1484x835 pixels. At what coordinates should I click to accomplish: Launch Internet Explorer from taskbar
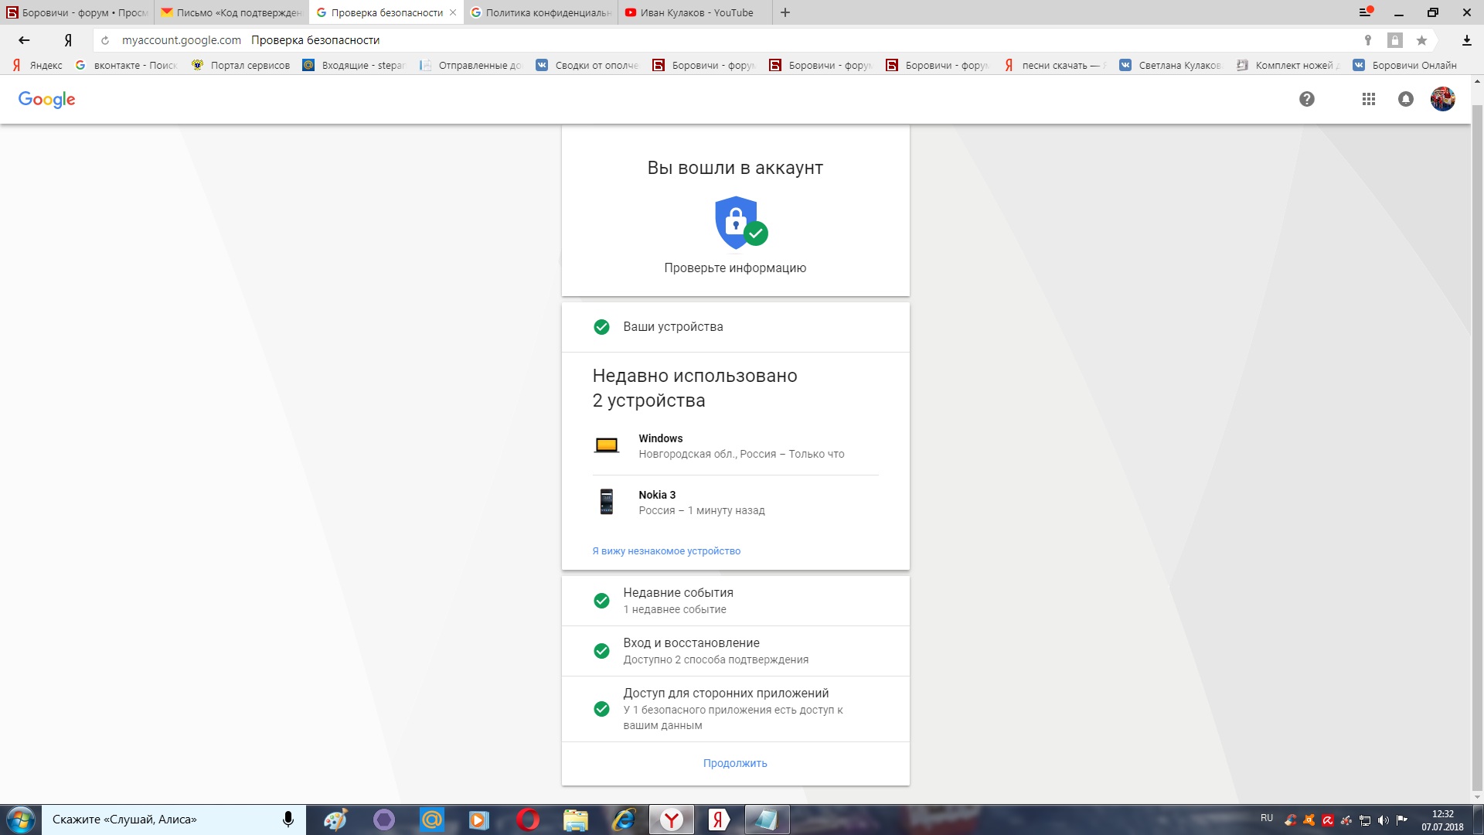tap(623, 820)
